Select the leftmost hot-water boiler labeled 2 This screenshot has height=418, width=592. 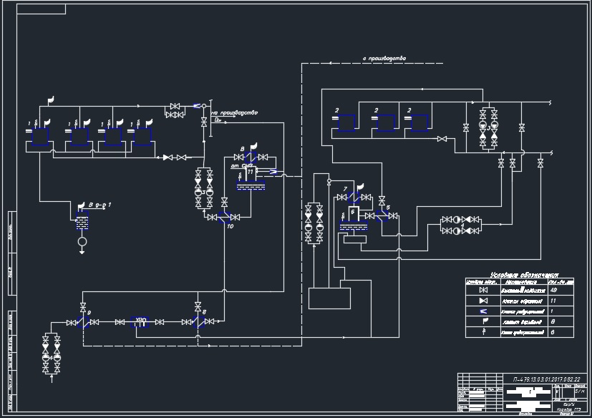pos(346,122)
